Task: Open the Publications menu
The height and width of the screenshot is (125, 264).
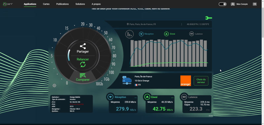Action: pos(62,4)
